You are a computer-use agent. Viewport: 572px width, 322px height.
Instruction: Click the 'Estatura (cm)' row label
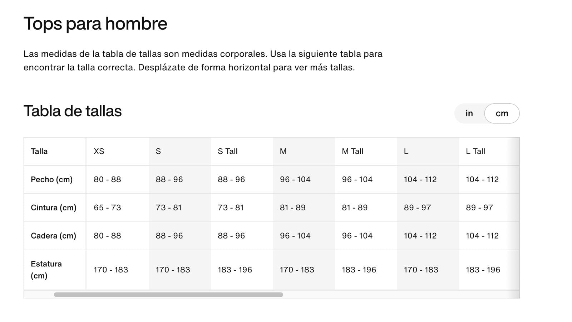46,270
